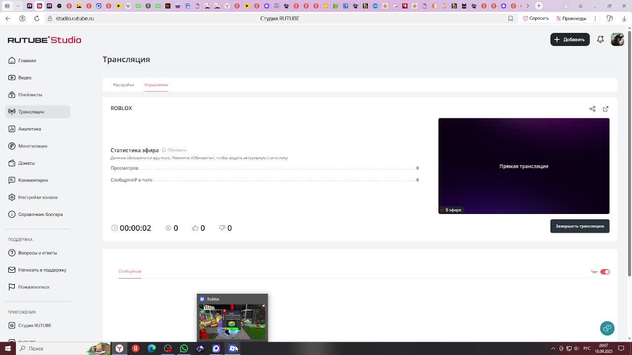The image size is (632, 355).
Task: Open browser downloads
Action: click(x=624, y=18)
